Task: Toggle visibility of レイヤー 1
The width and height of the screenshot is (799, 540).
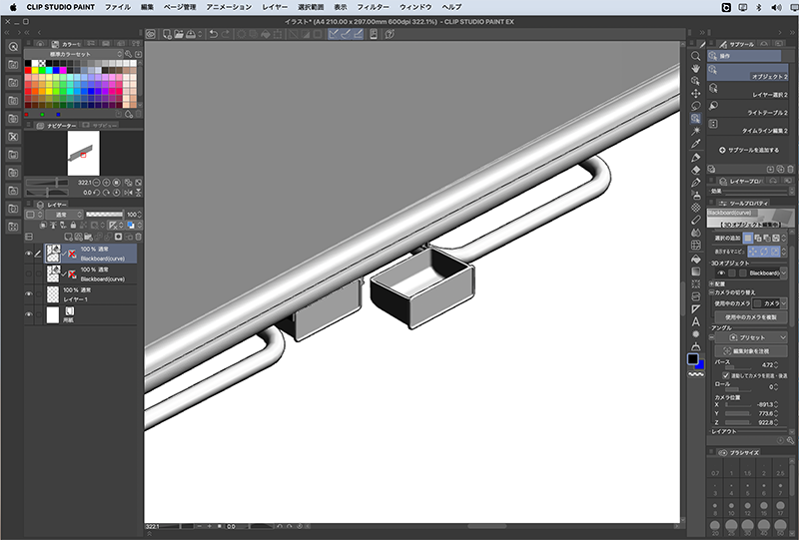Action: pyautogui.click(x=28, y=293)
